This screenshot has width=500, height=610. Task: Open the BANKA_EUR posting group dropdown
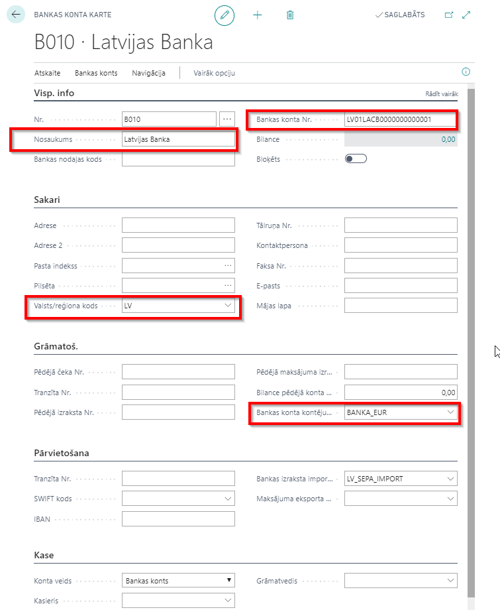(x=450, y=412)
